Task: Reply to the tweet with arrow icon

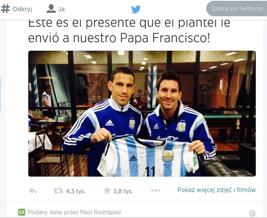Action: click(33, 191)
